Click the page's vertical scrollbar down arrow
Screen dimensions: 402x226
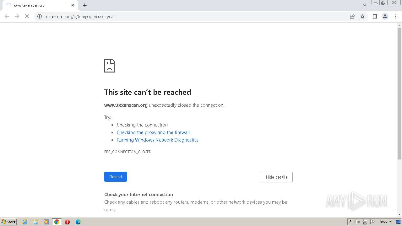(x=399, y=214)
